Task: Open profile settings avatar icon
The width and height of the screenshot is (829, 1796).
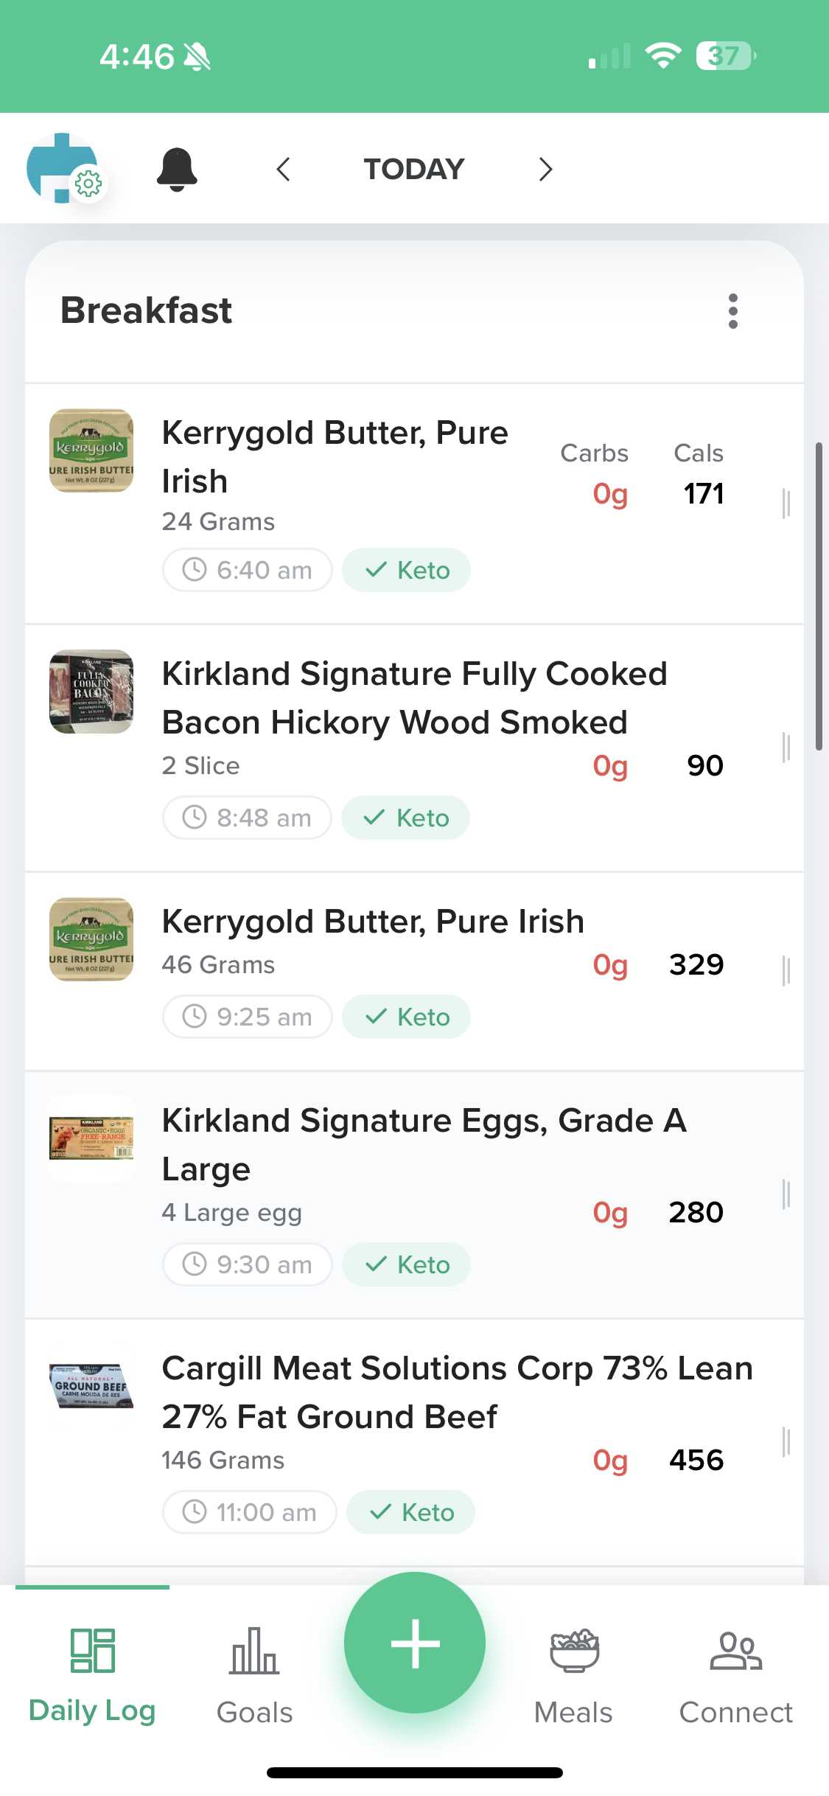Action: [63, 168]
